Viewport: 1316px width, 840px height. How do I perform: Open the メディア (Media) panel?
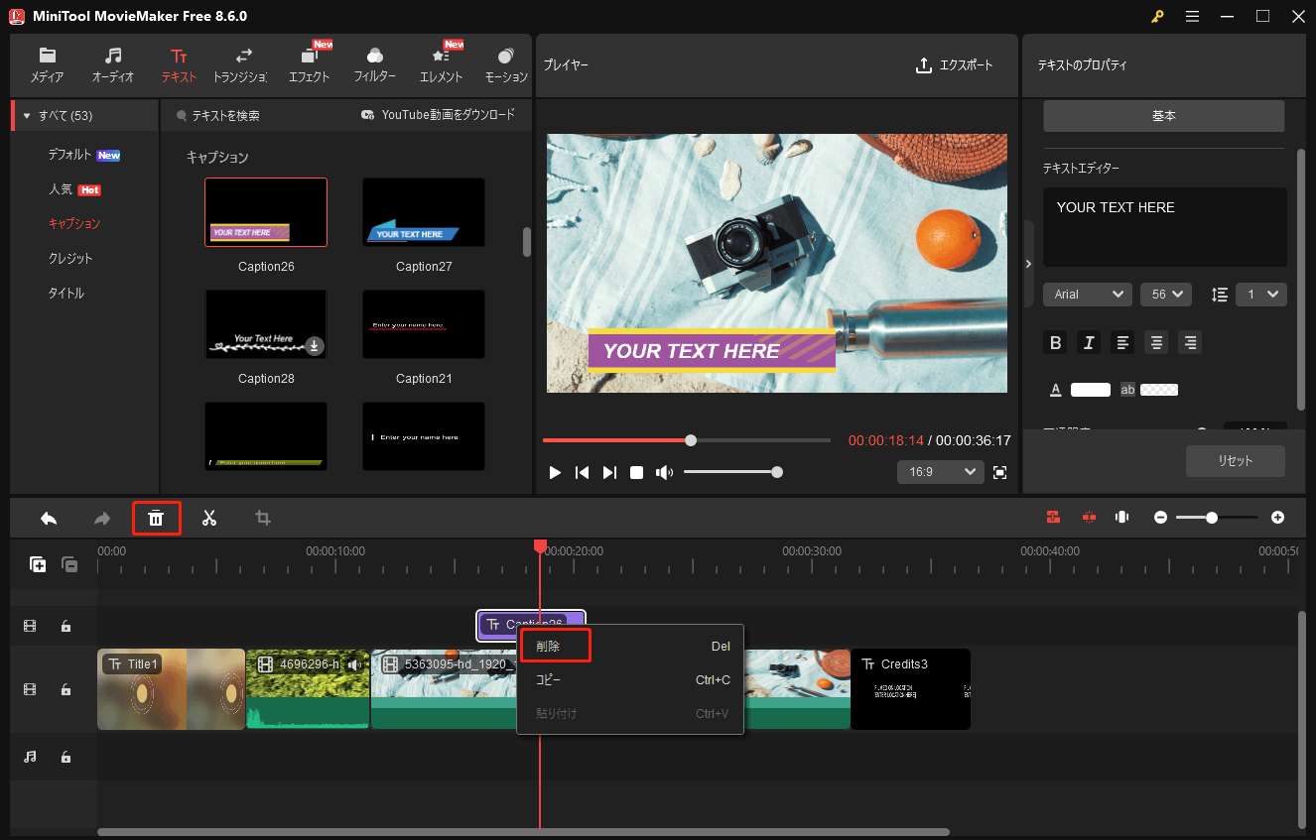coord(47,64)
